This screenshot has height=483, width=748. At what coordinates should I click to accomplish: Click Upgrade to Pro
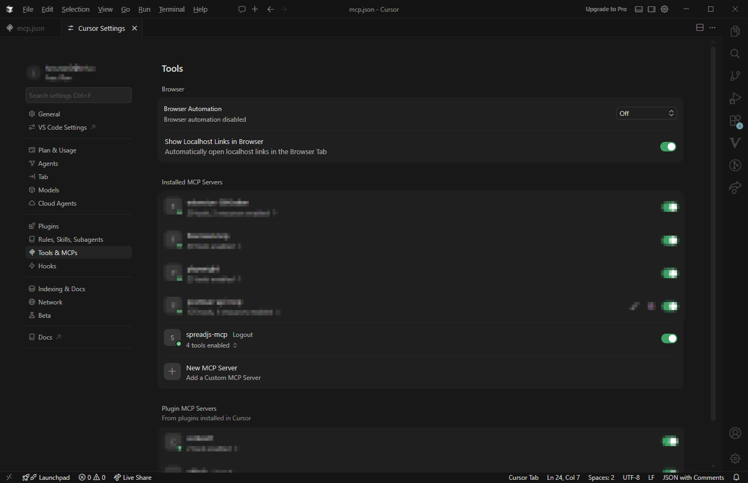[x=606, y=9]
